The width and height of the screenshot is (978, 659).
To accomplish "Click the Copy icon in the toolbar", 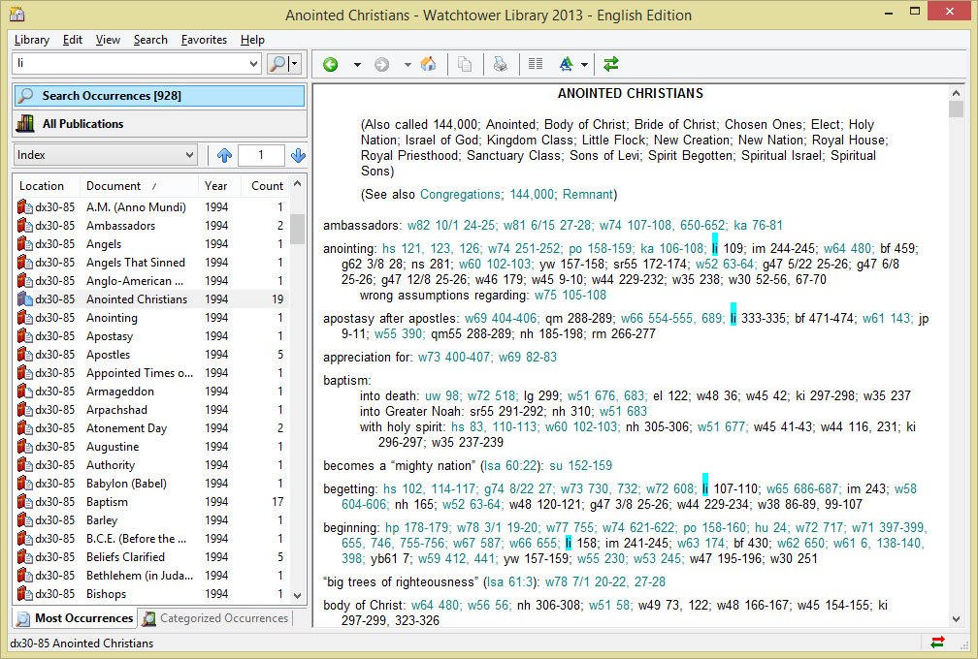I will tap(465, 64).
